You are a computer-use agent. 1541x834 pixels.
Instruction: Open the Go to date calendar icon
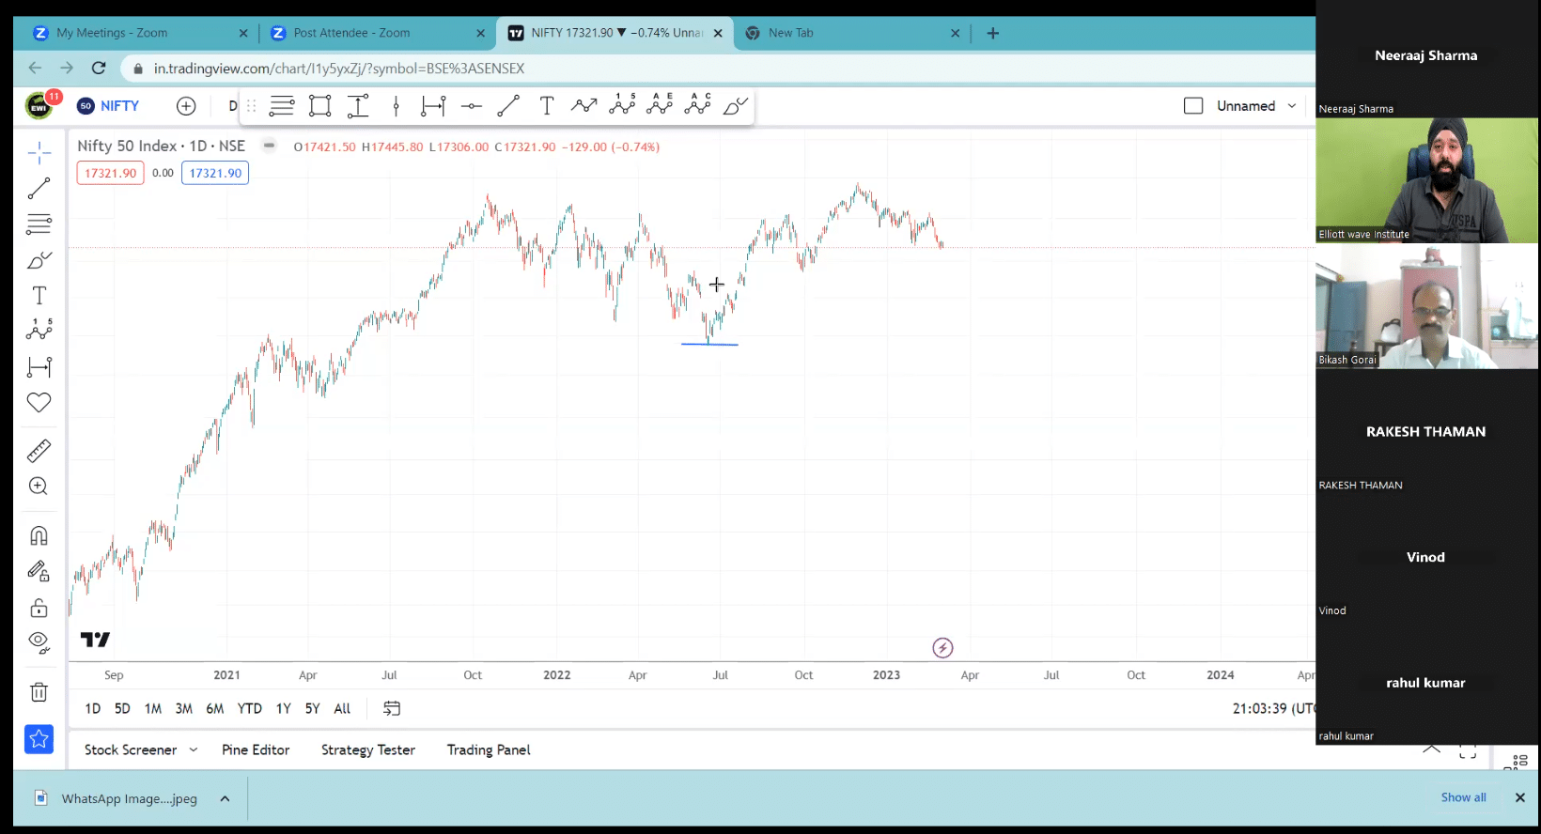pos(392,709)
